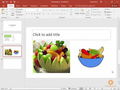Click the Ribbon Display Options icon
120x90 pixels.
pos(101,2)
